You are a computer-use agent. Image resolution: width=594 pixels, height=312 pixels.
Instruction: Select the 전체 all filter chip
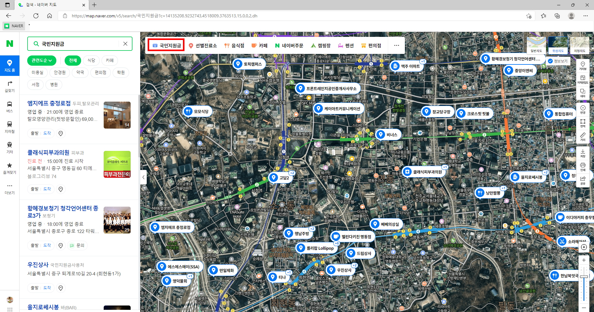pos(73,60)
